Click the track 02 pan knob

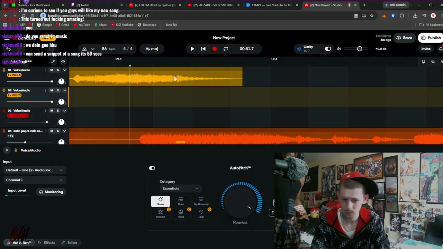[x=61, y=102]
